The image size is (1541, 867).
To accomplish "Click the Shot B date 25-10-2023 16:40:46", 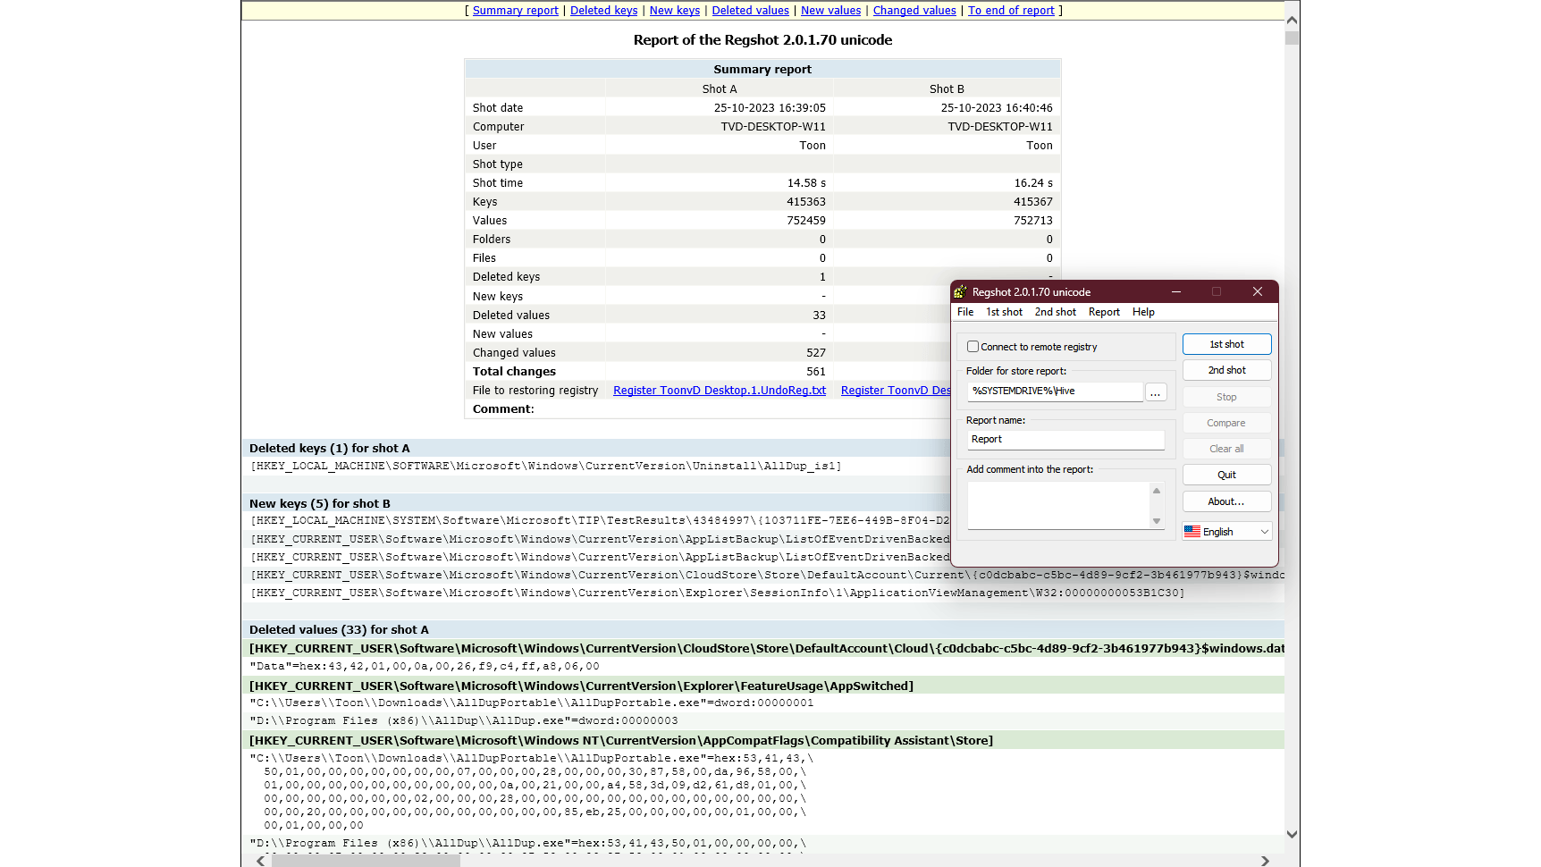I will 997,108.
